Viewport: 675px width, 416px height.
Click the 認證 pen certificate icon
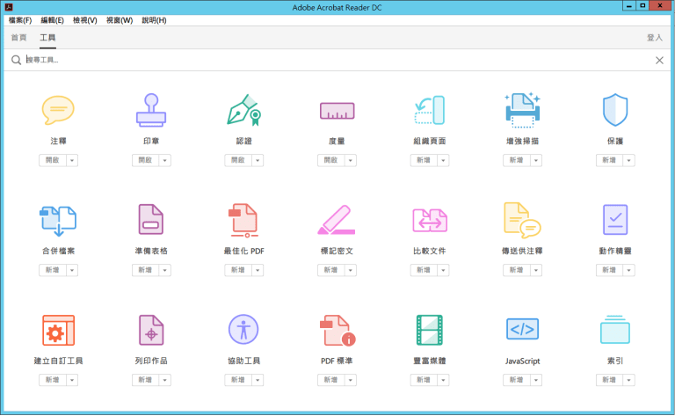244,110
